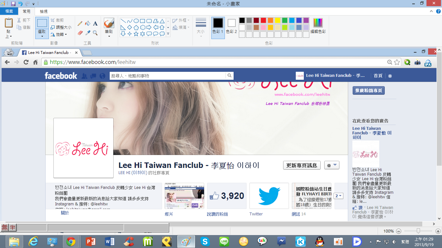Select Color 2 (色彩 2) box

pos(231,26)
